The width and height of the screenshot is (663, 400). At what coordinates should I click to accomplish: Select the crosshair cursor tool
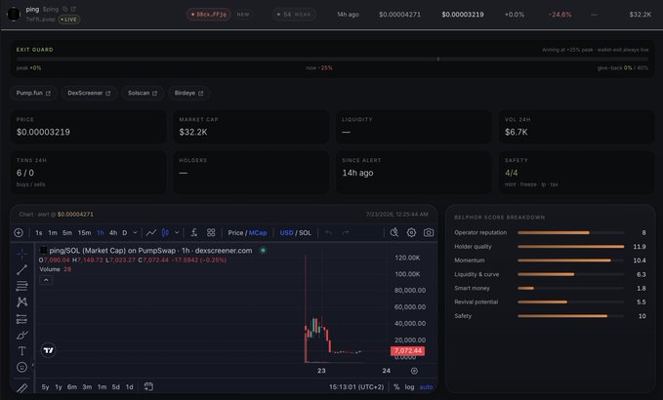click(22, 254)
